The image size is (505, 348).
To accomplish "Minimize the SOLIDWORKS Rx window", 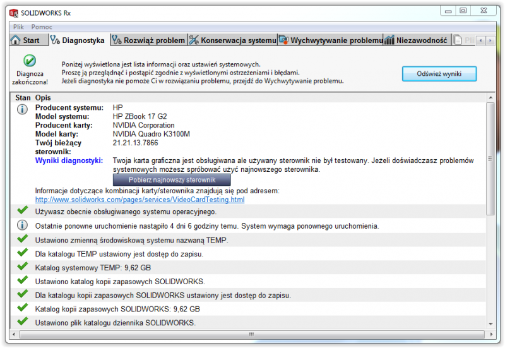I will (448, 11).
